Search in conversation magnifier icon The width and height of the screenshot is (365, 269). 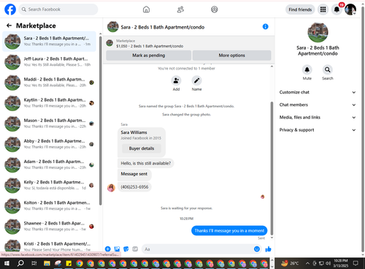tap(328, 69)
